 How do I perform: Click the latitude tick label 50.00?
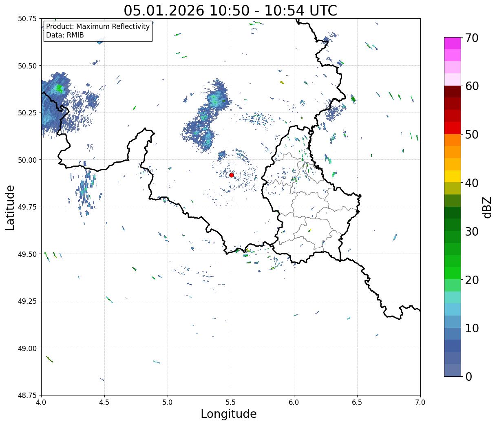27,160
